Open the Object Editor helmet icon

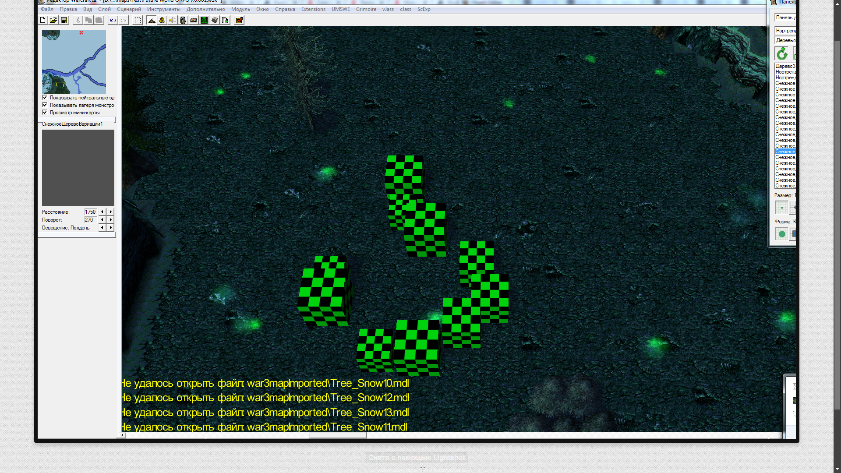point(183,20)
